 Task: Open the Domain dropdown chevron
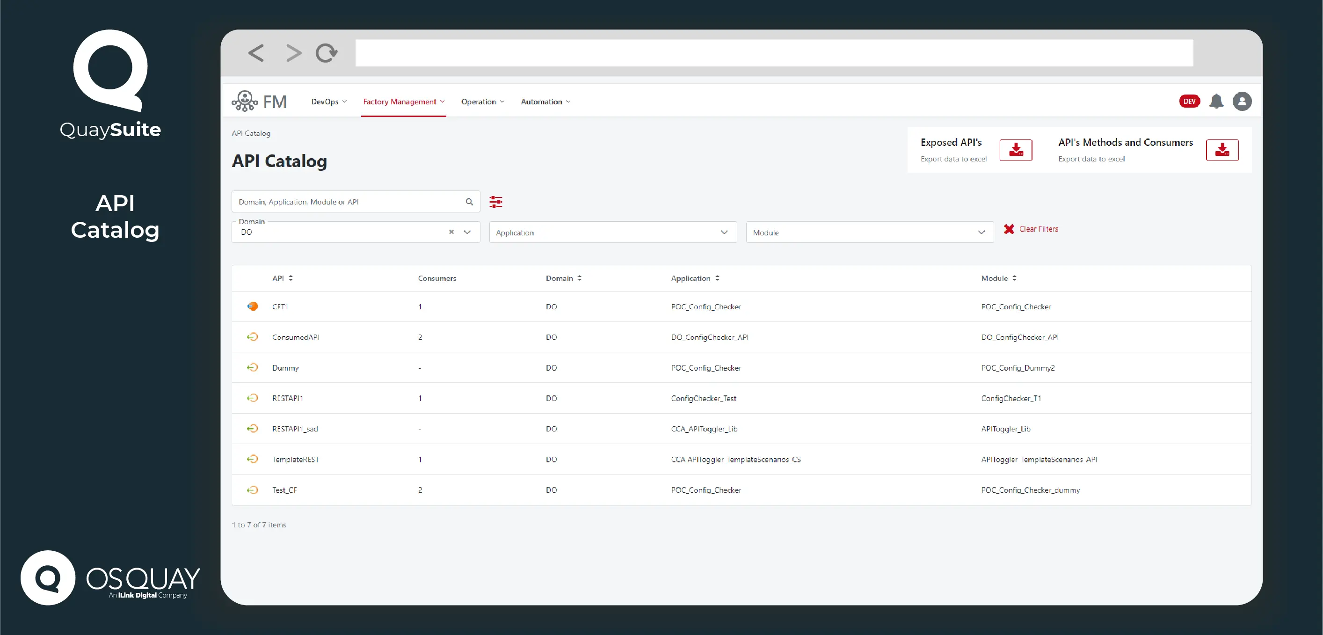point(467,232)
